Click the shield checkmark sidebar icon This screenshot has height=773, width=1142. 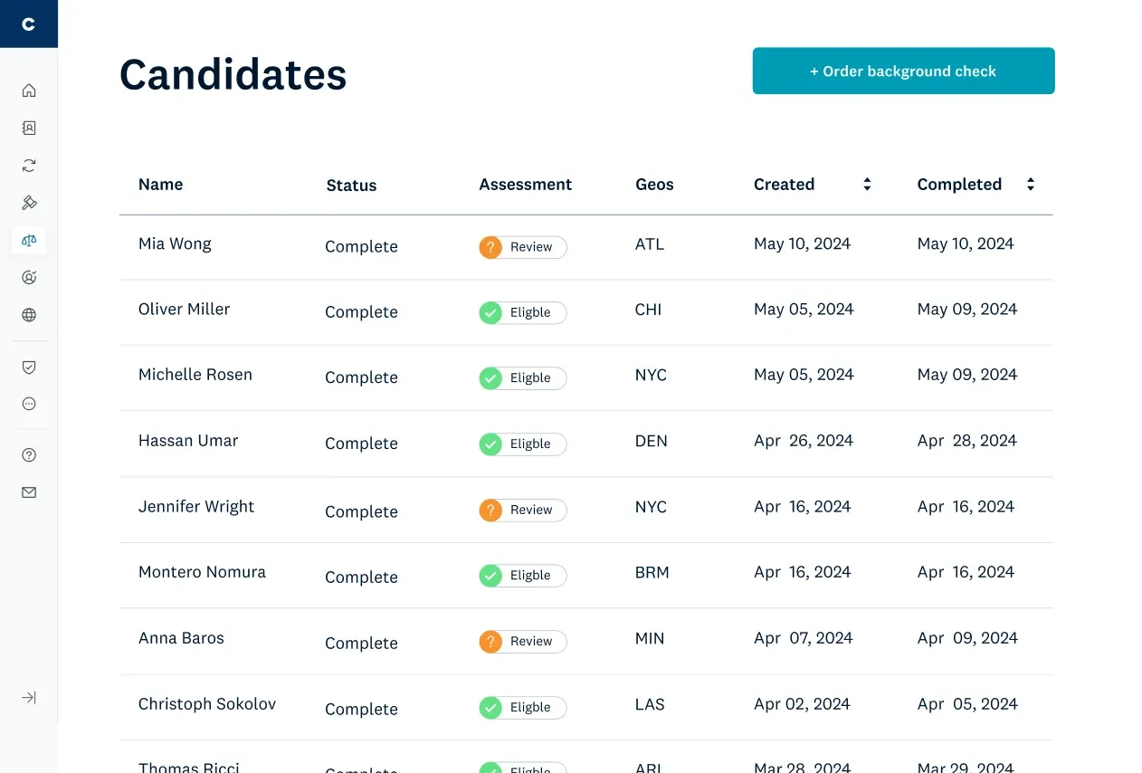[x=29, y=367]
